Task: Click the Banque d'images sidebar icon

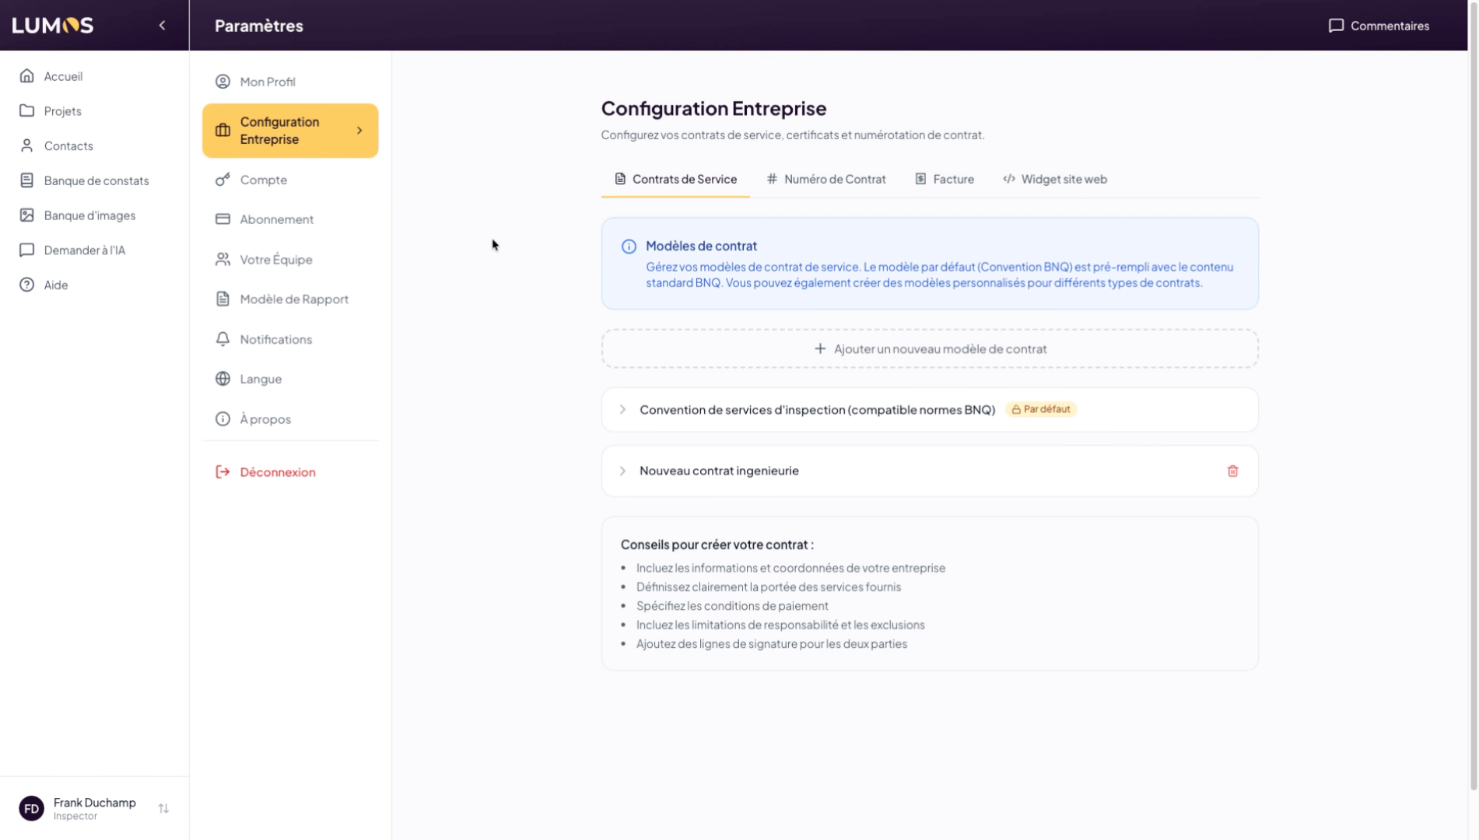Action: [27, 215]
